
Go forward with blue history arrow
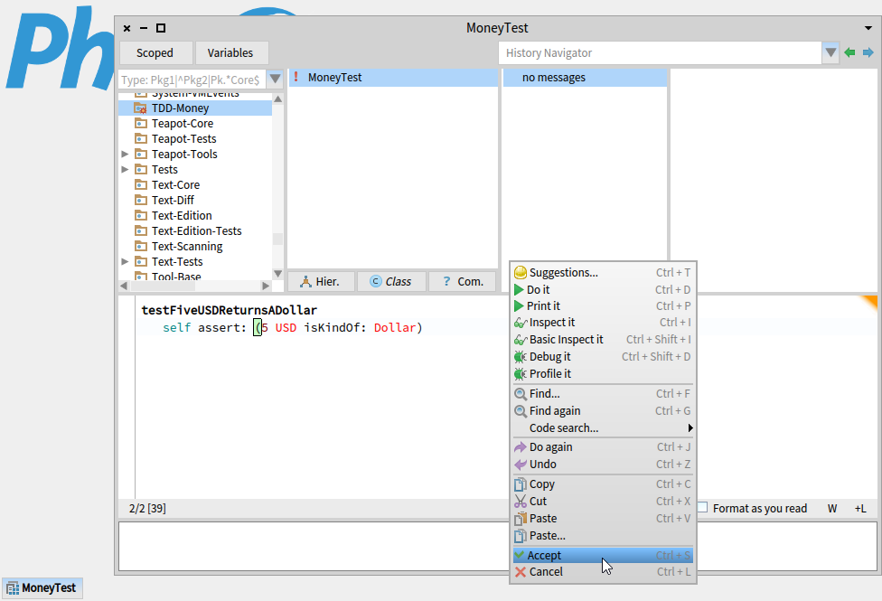click(x=868, y=53)
